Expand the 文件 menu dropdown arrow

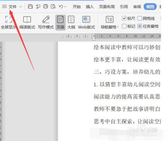(20, 7)
